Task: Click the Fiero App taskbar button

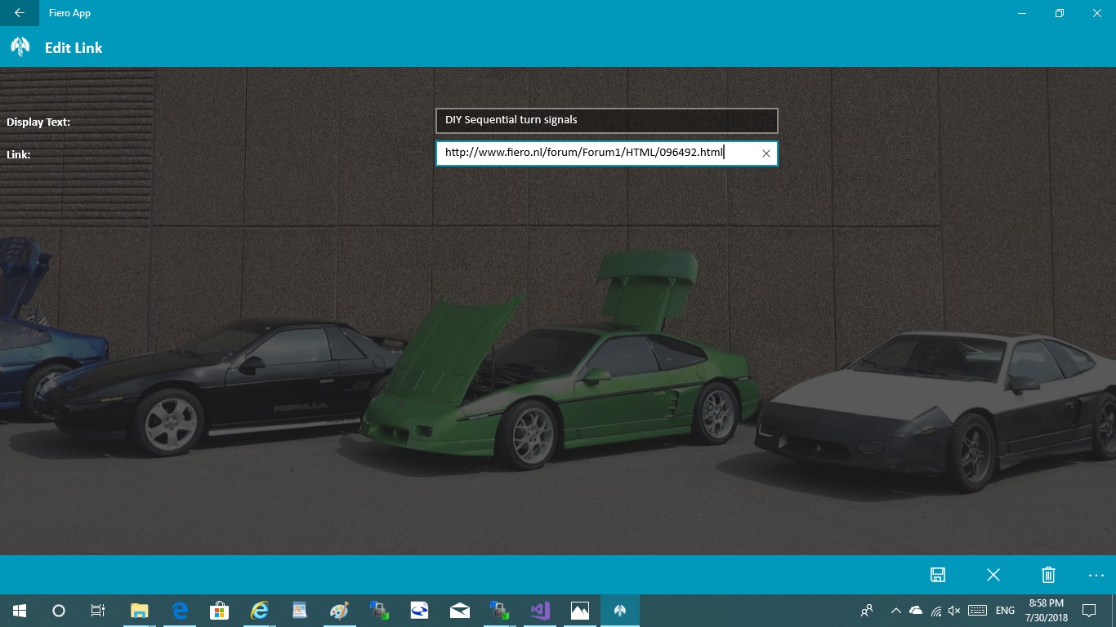Action: click(620, 611)
